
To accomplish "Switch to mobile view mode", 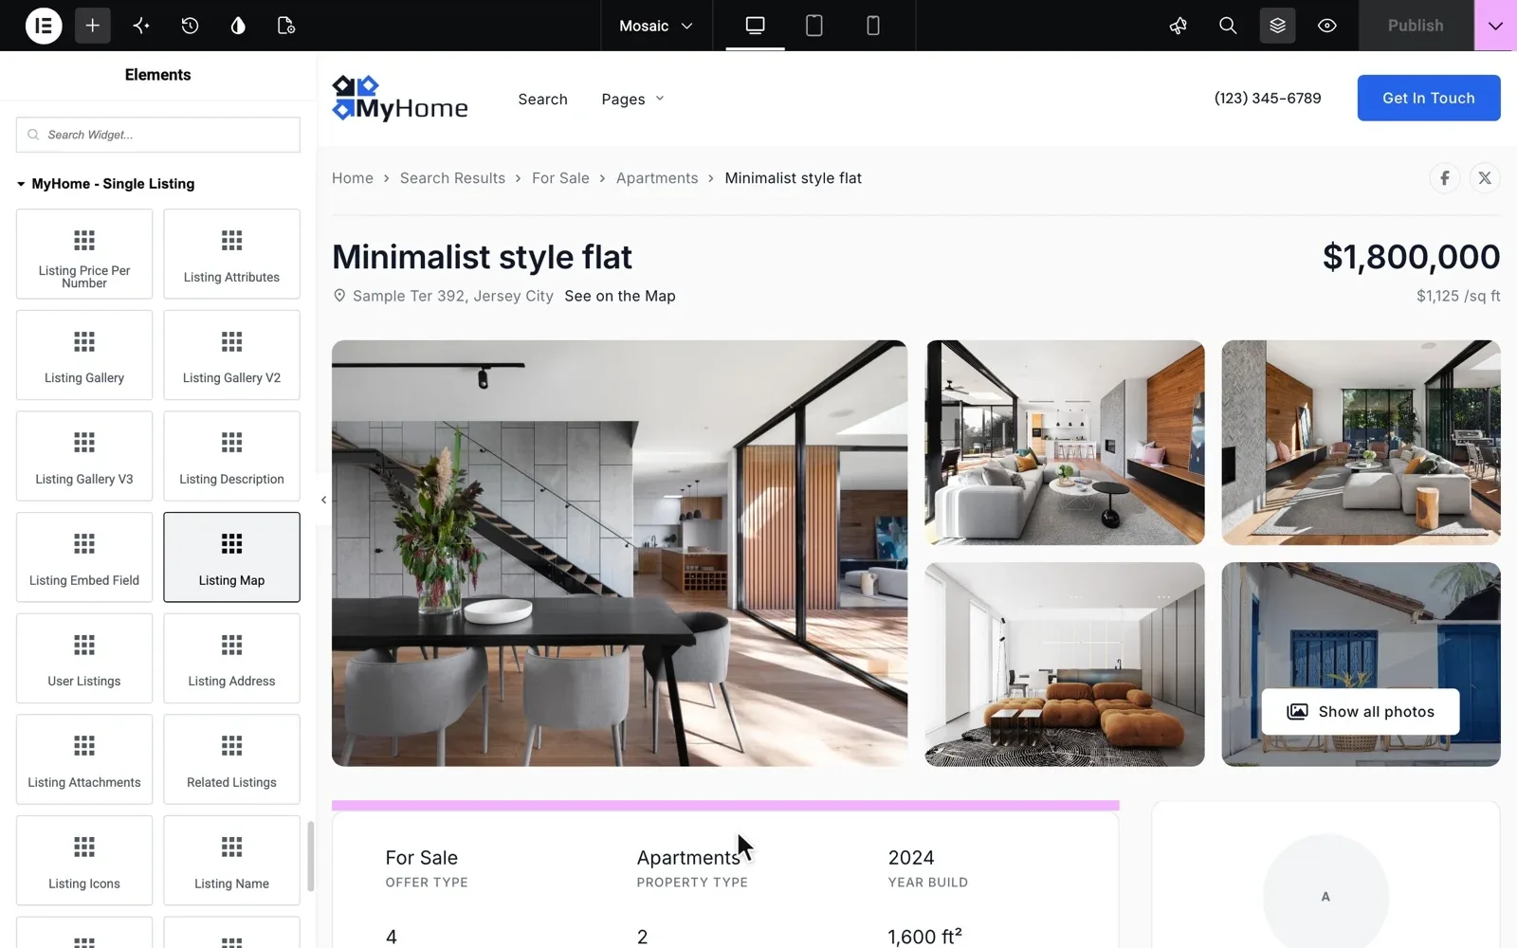I will click(873, 26).
